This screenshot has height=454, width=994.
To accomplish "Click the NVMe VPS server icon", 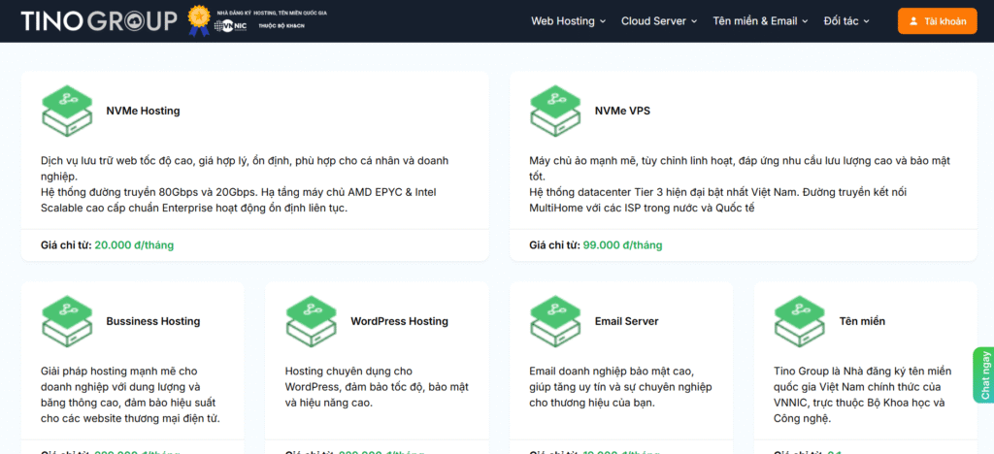I will [555, 111].
